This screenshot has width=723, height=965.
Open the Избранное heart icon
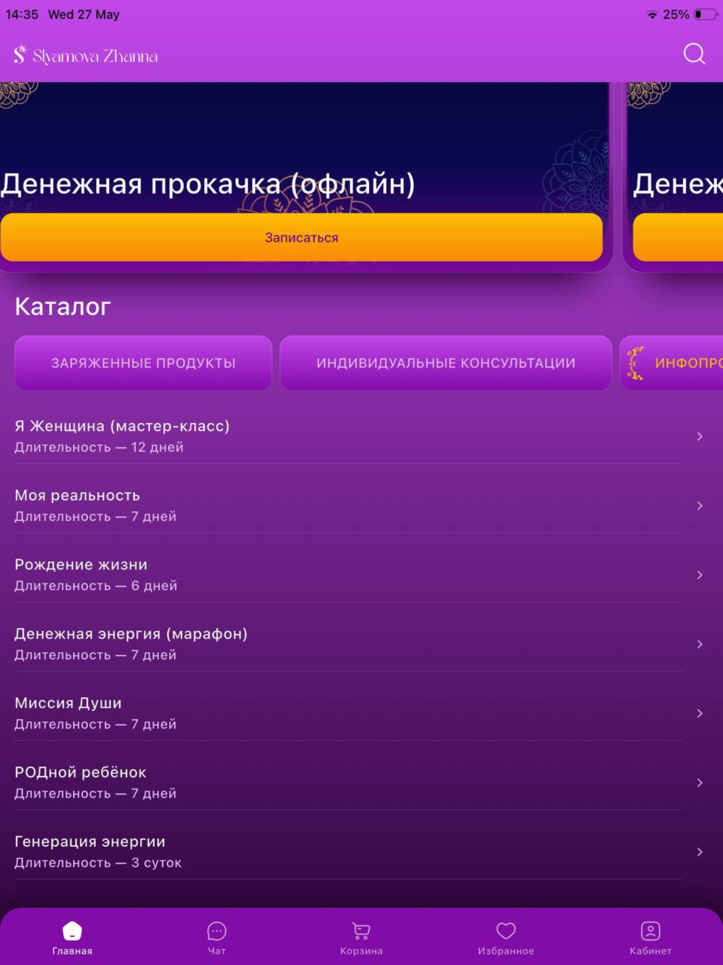(506, 931)
